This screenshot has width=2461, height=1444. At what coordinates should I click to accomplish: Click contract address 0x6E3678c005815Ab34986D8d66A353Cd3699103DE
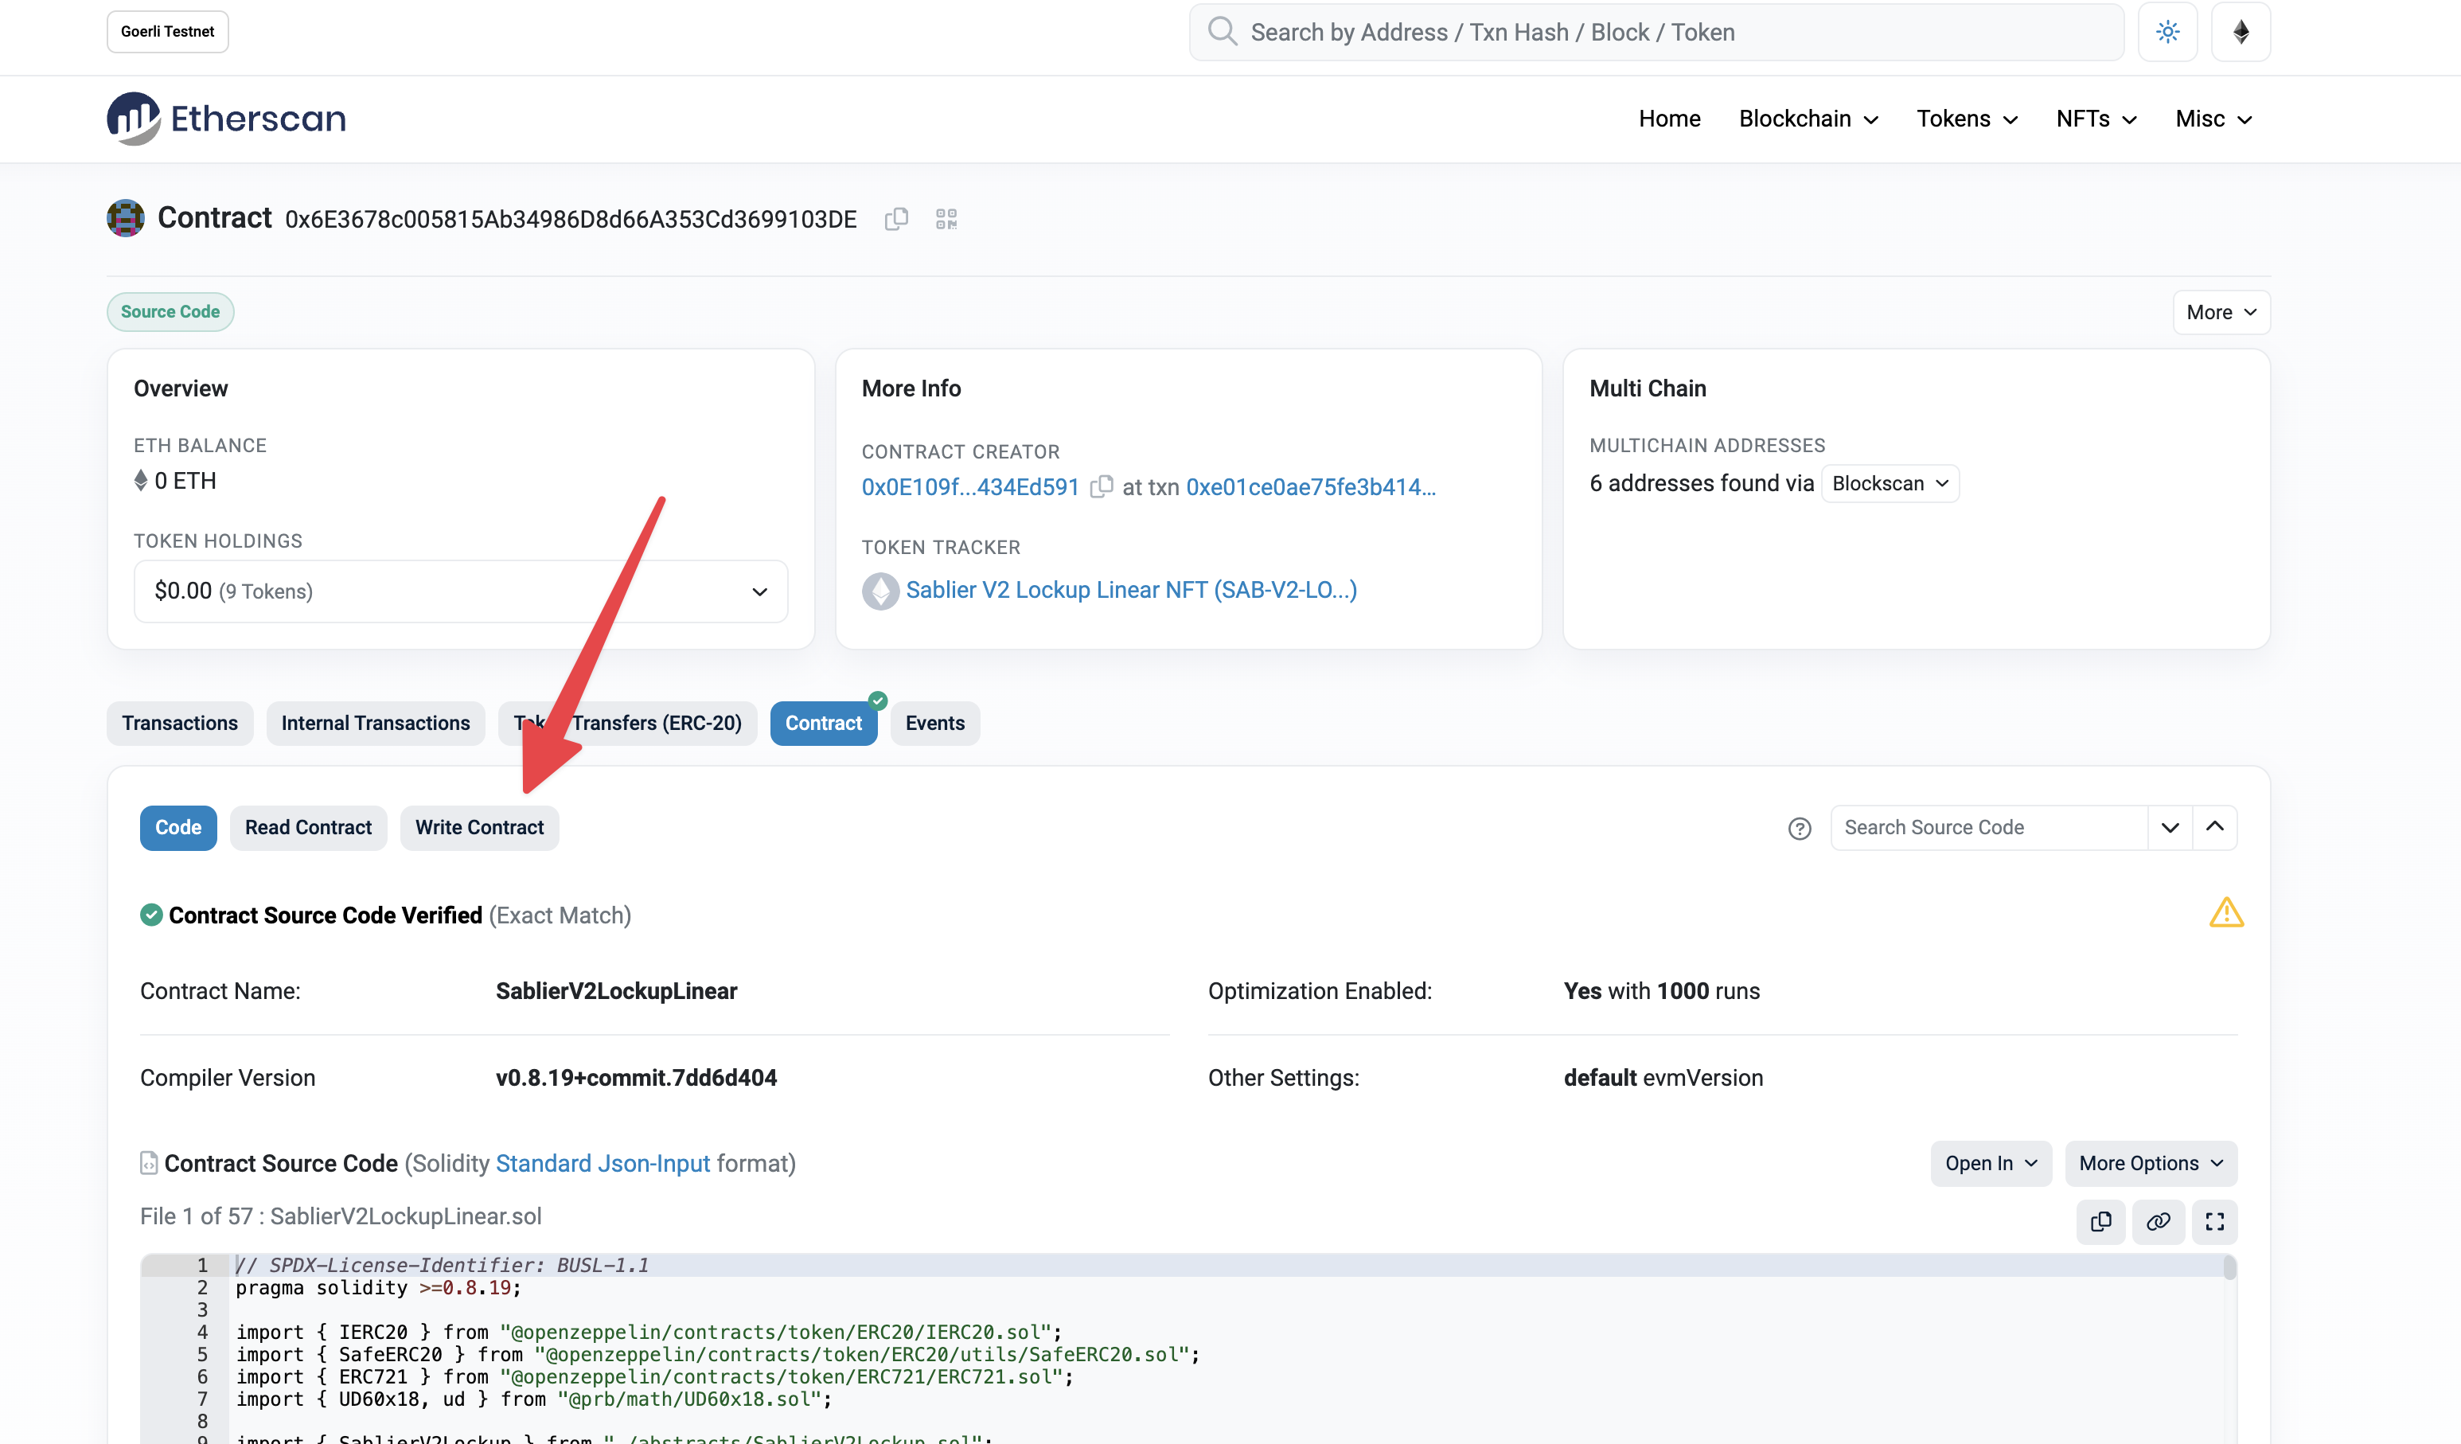(x=571, y=219)
